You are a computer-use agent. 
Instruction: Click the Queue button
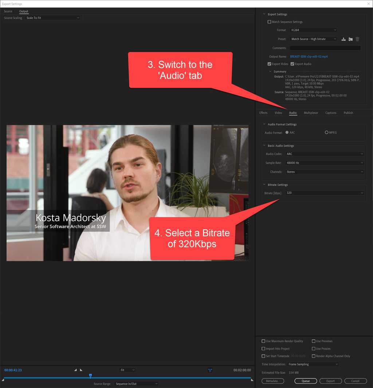point(306,381)
